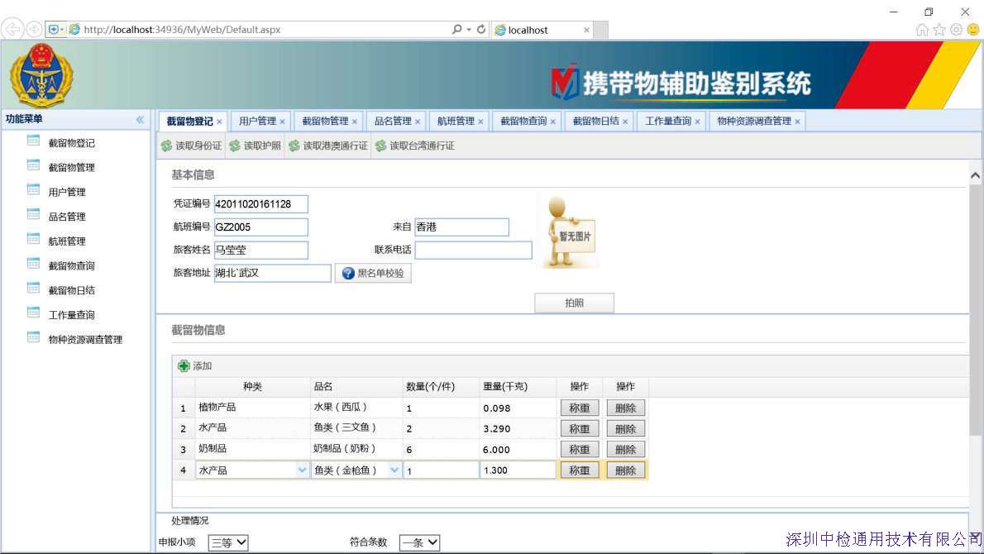The image size is (984, 554).
Task: Click 删除 for the 鱼类(金枪鱼) row
Action: (626, 470)
